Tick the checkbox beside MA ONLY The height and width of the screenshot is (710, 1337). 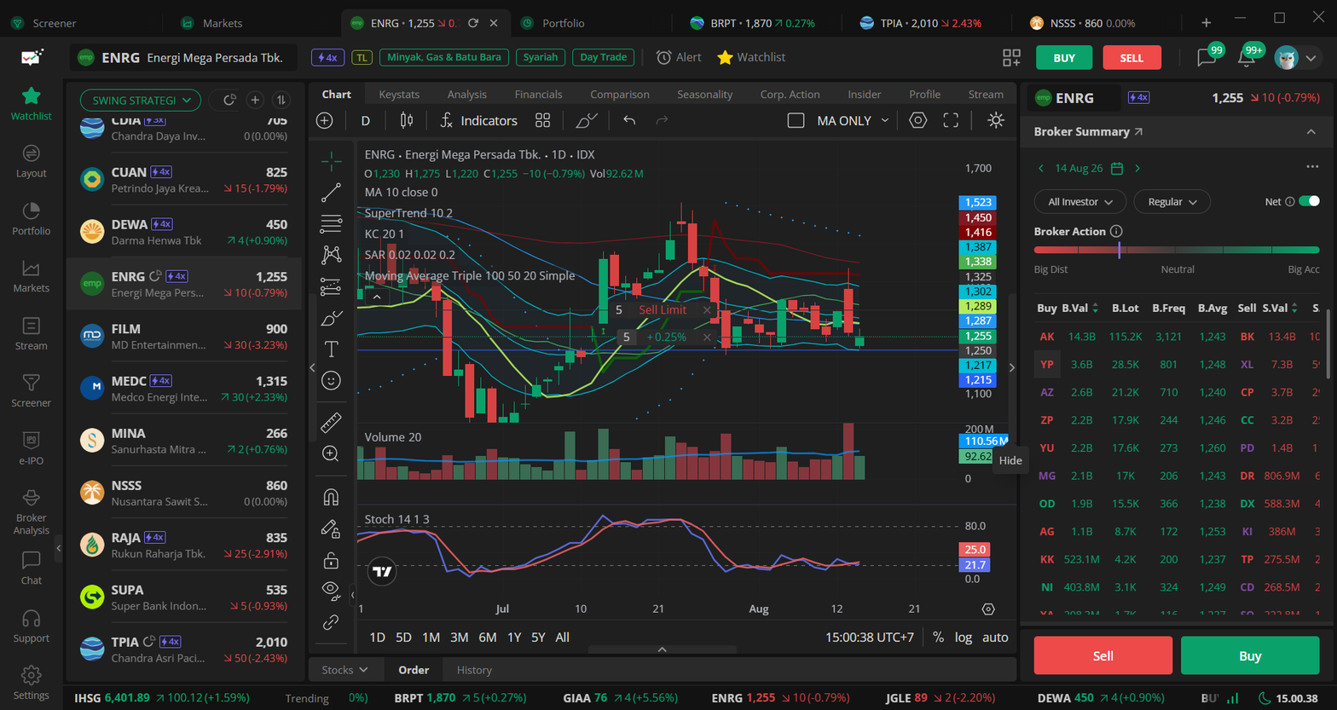(x=796, y=121)
